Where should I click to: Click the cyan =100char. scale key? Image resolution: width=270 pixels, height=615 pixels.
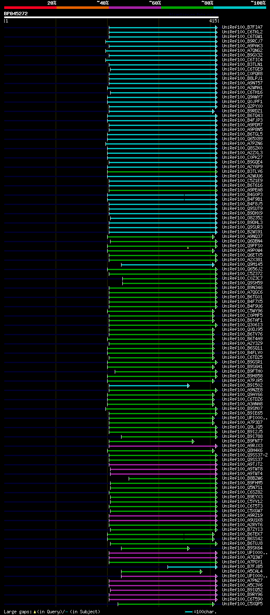coord(201,612)
